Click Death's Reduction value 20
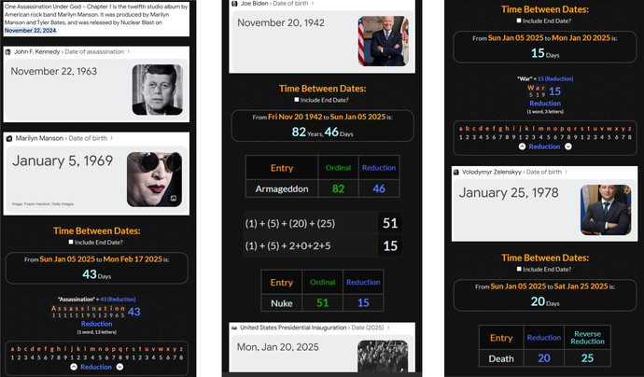The width and height of the screenshot is (644, 377). (544, 358)
